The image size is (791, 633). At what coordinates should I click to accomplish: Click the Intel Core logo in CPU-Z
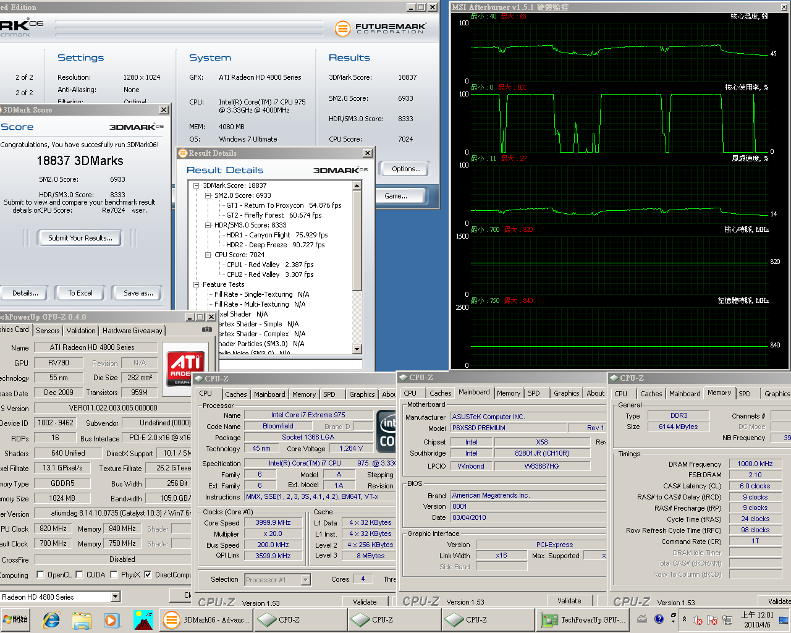tap(387, 431)
